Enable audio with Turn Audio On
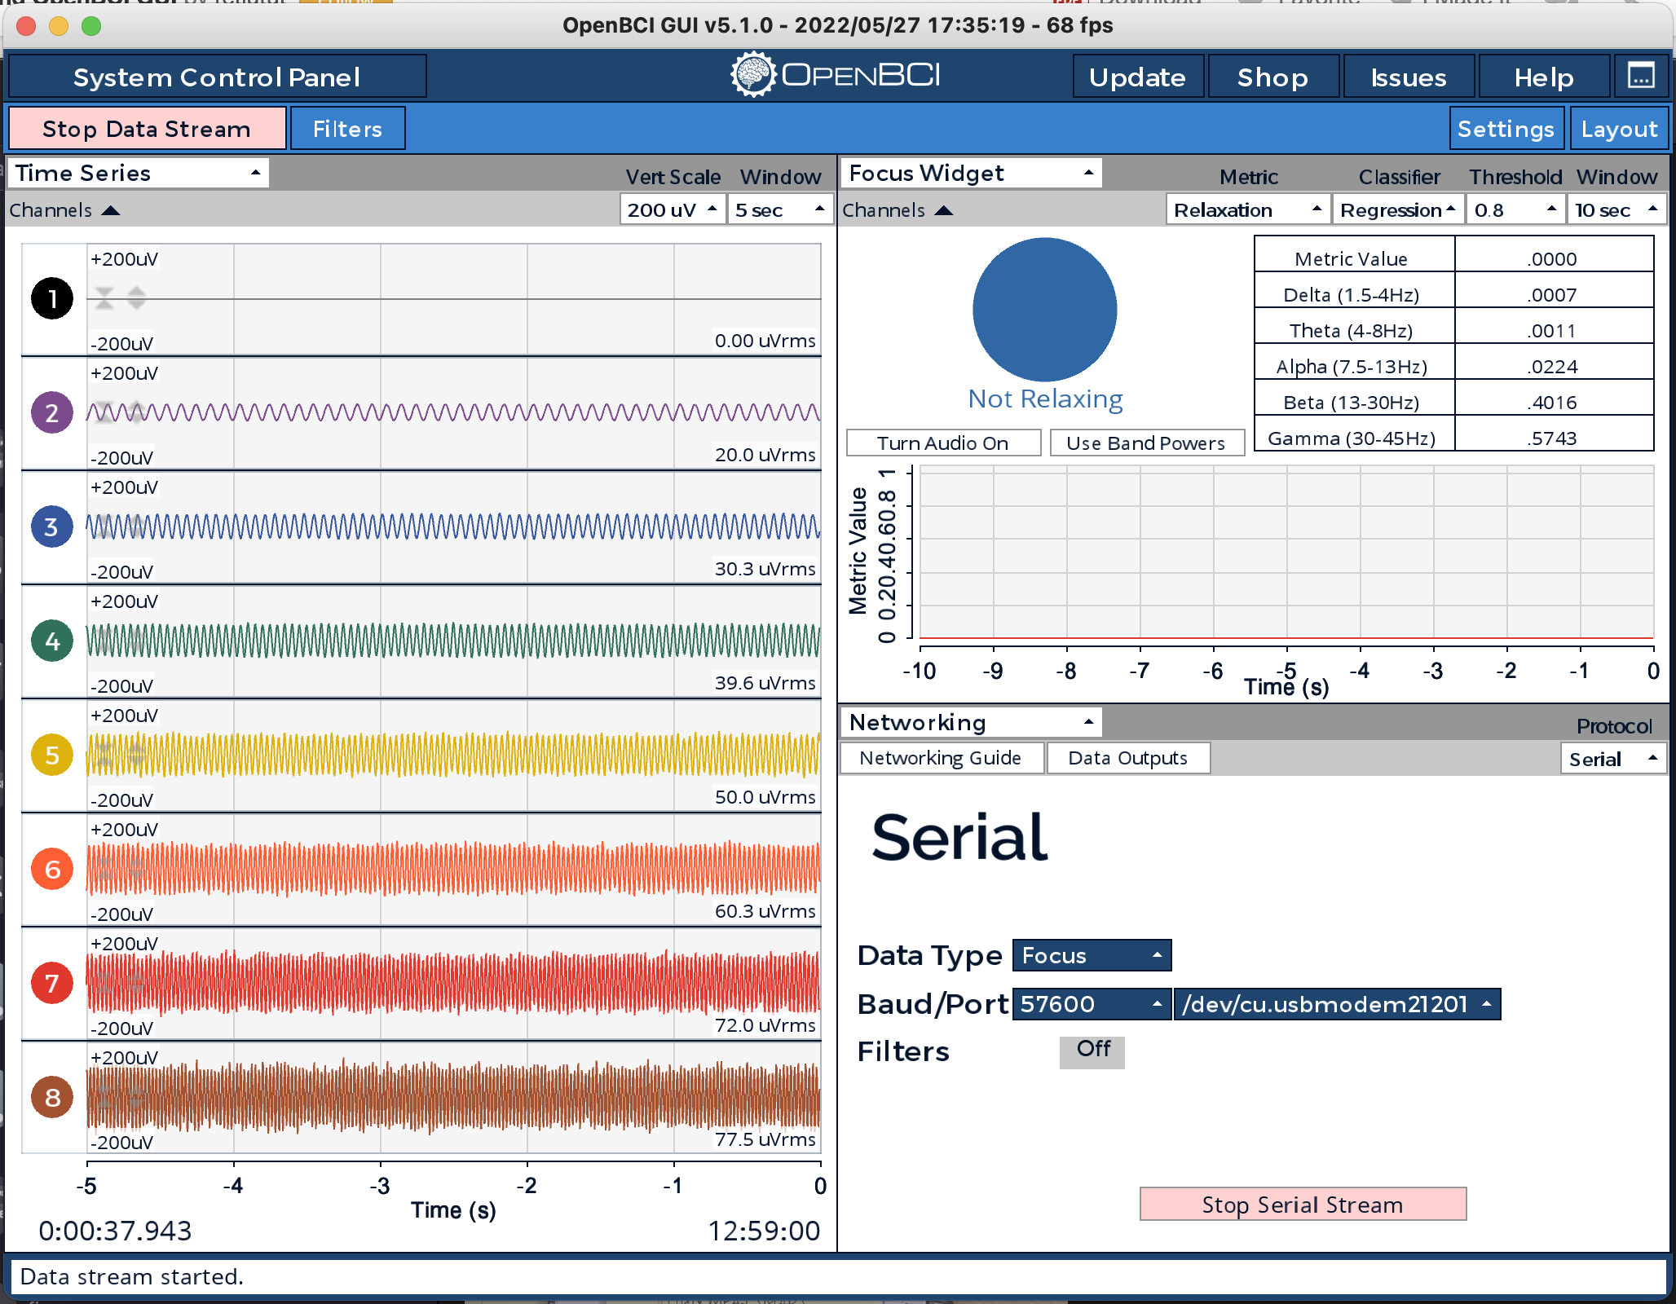1676x1304 pixels. pos(942,443)
